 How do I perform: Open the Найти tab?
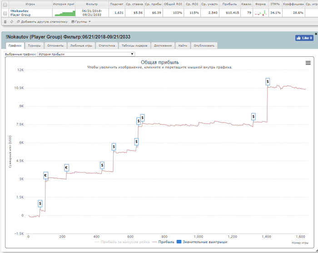[x=183, y=45]
